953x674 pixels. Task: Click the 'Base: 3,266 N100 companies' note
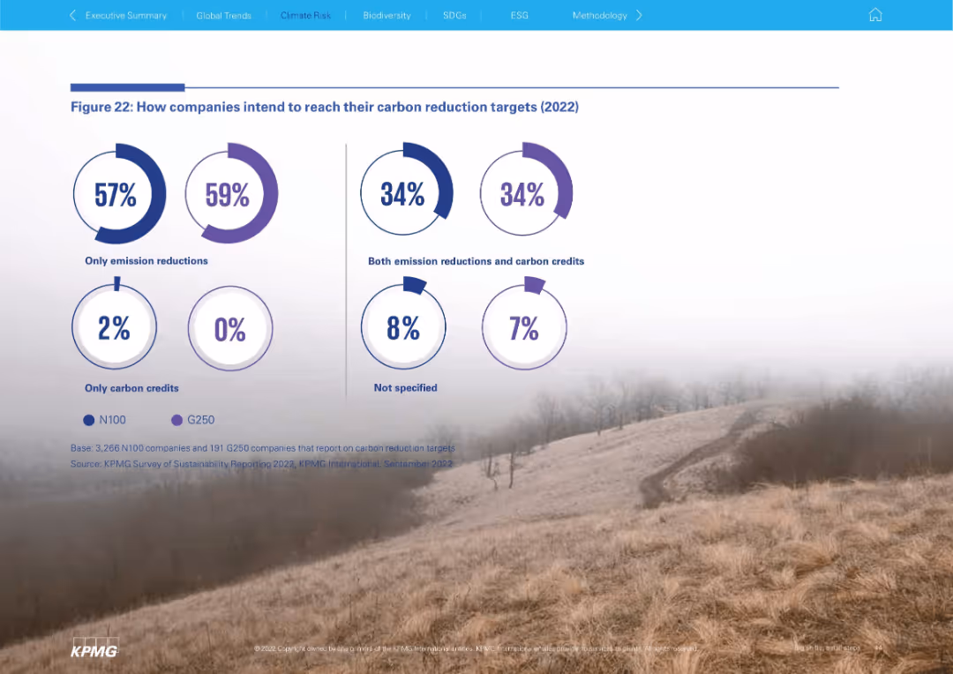tap(263, 448)
